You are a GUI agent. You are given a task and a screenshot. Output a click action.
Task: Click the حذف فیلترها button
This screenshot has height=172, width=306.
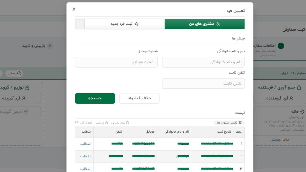click(139, 98)
